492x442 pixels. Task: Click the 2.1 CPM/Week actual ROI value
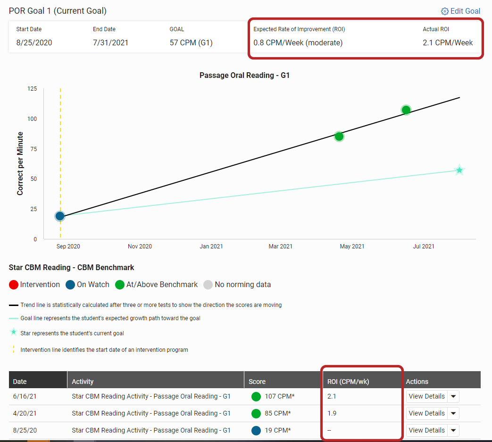[x=448, y=42]
